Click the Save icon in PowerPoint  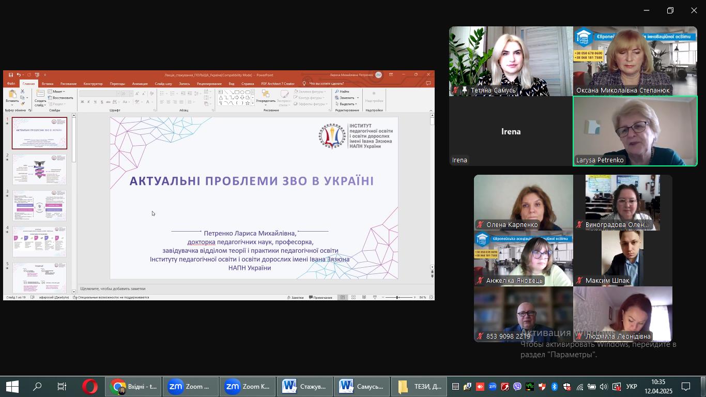(10, 75)
